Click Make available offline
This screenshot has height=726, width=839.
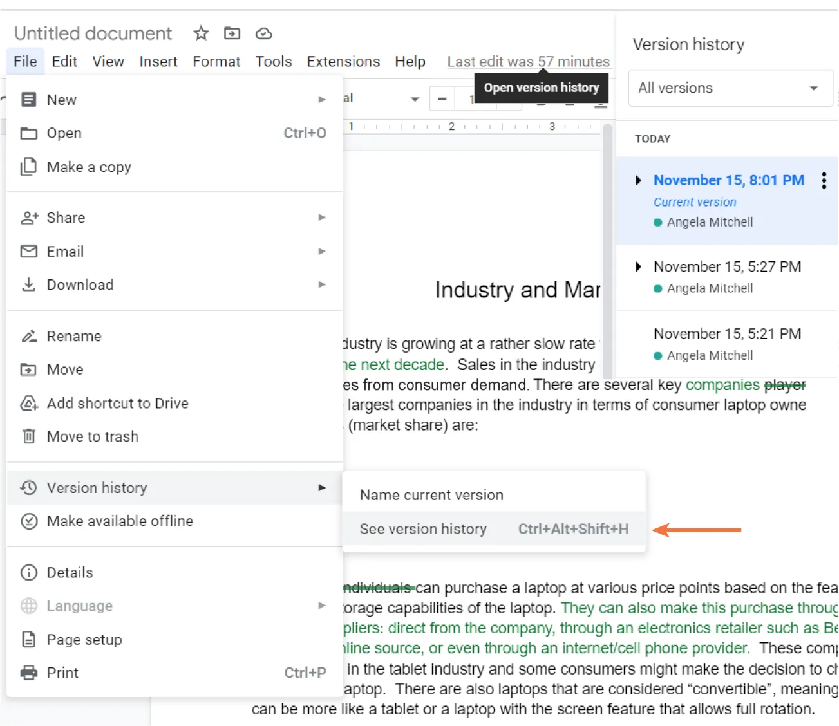tap(120, 521)
